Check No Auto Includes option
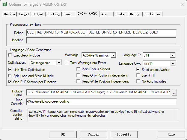 (x=138, y=81)
